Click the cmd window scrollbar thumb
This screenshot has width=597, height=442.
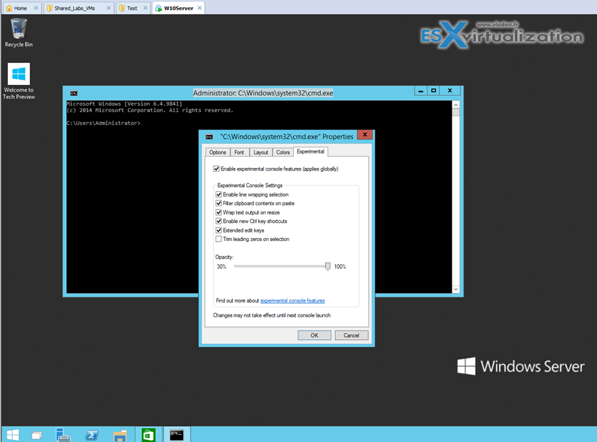456,112
